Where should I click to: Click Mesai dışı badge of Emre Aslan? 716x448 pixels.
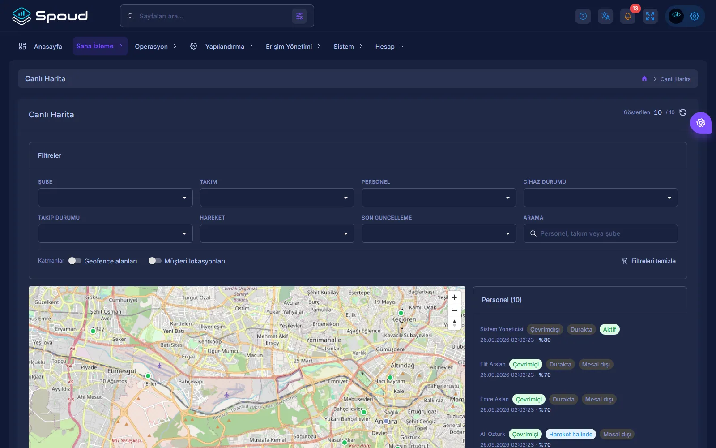click(599, 399)
